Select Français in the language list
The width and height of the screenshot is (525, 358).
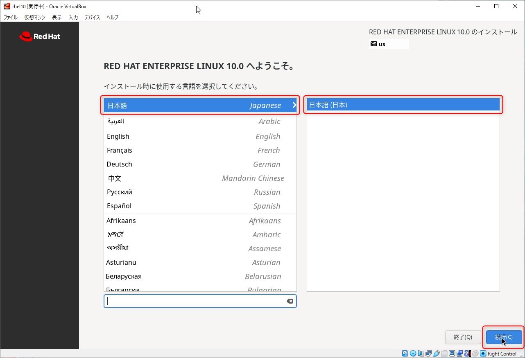click(x=119, y=150)
